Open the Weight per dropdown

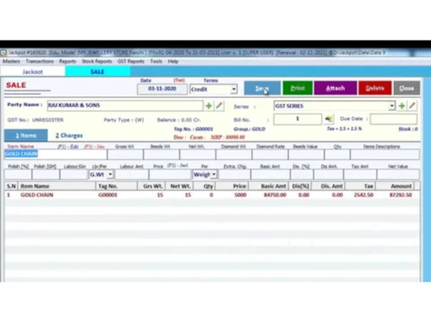click(x=214, y=174)
